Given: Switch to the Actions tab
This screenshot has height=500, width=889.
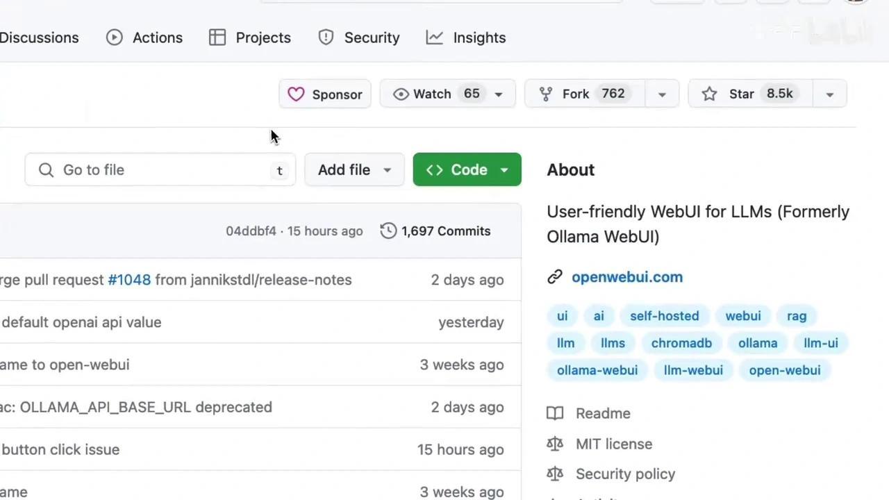Looking at the screenshot, I should pos(144,38).
